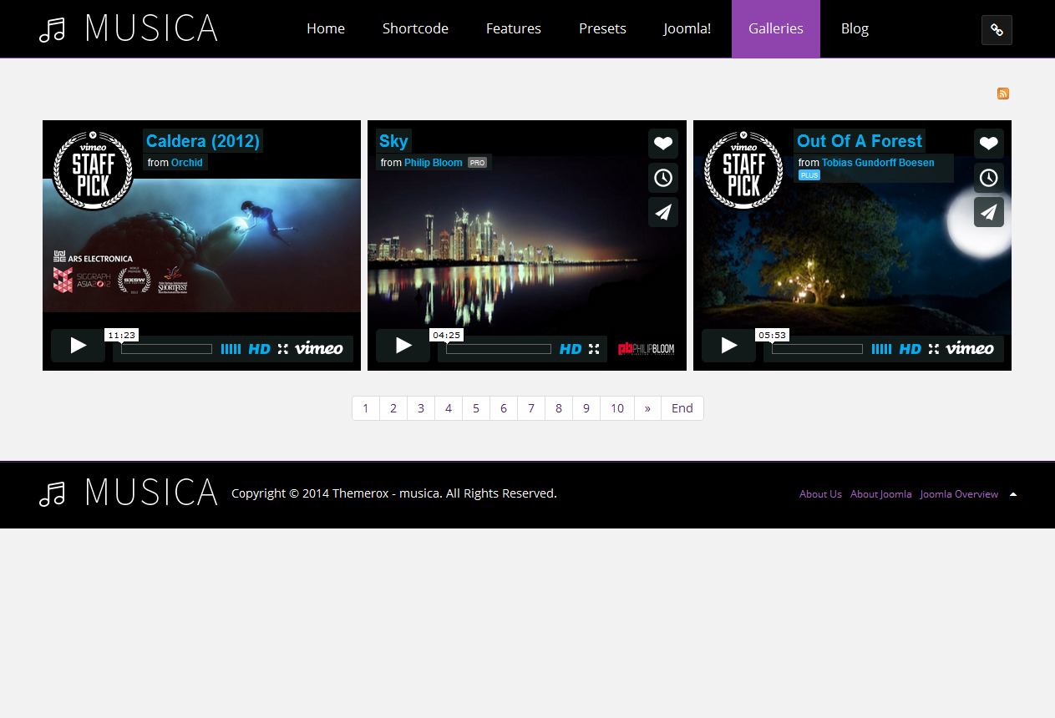Toggle HD on Out Of A Forest video

pos(910,349)
